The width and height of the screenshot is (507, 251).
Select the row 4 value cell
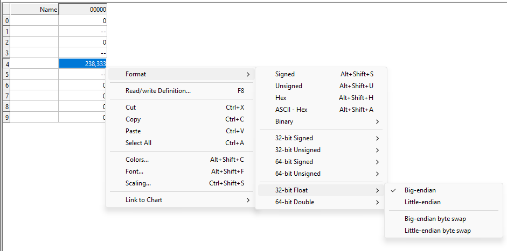tap(83, 63)
